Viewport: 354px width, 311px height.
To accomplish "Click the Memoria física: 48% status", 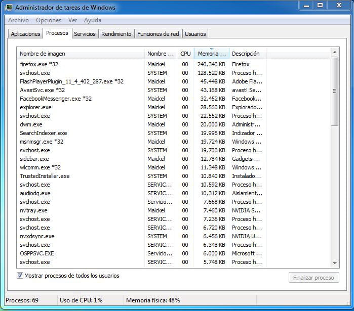I will pos(153,300).
